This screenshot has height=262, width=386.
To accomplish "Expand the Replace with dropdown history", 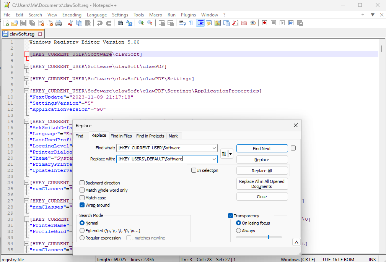I will pyautogui.click(x=214, y=159).
